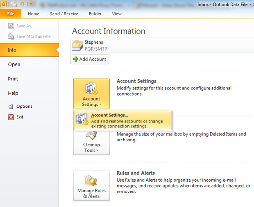This screenshot has width=254, height=207.
Task: Expand the Cleanup Tools dropdown button
Action: [91, 143]
